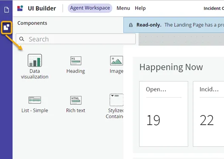Select the Image component icon

(x=116, y=60)
